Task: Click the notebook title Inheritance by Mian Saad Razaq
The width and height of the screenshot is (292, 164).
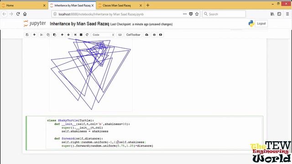Action: coord(79,24)
